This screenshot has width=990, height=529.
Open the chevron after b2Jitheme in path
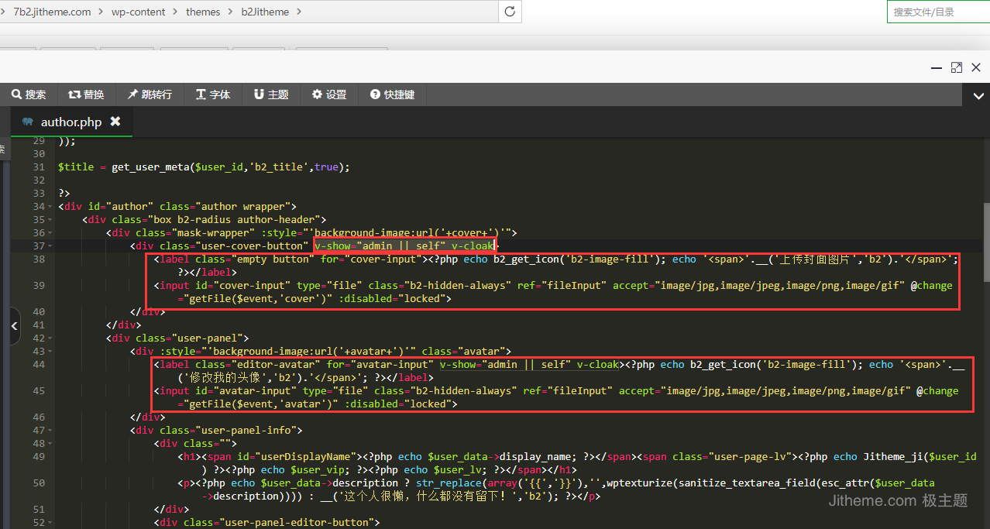tap(300, 12)
